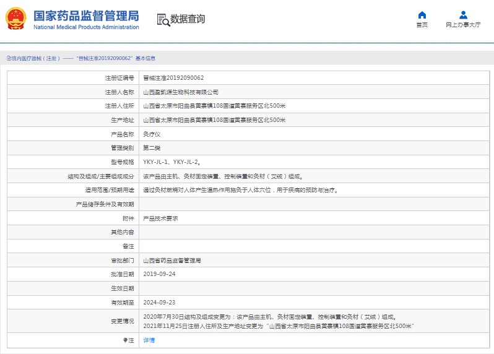Select product name 灸疗仪
The width and height of the screenshot is (494, 354).
click(152, 134)
